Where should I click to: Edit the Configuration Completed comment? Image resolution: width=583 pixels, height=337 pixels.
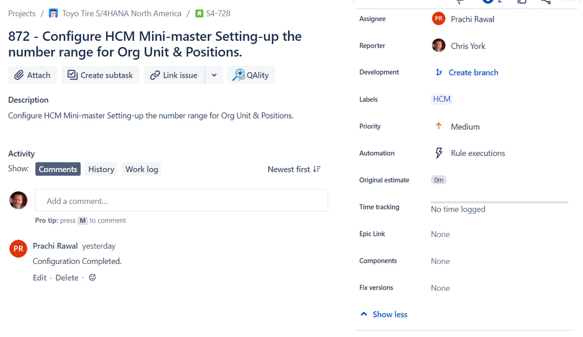click(40, 277)
